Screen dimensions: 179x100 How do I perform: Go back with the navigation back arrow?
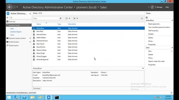10,7
